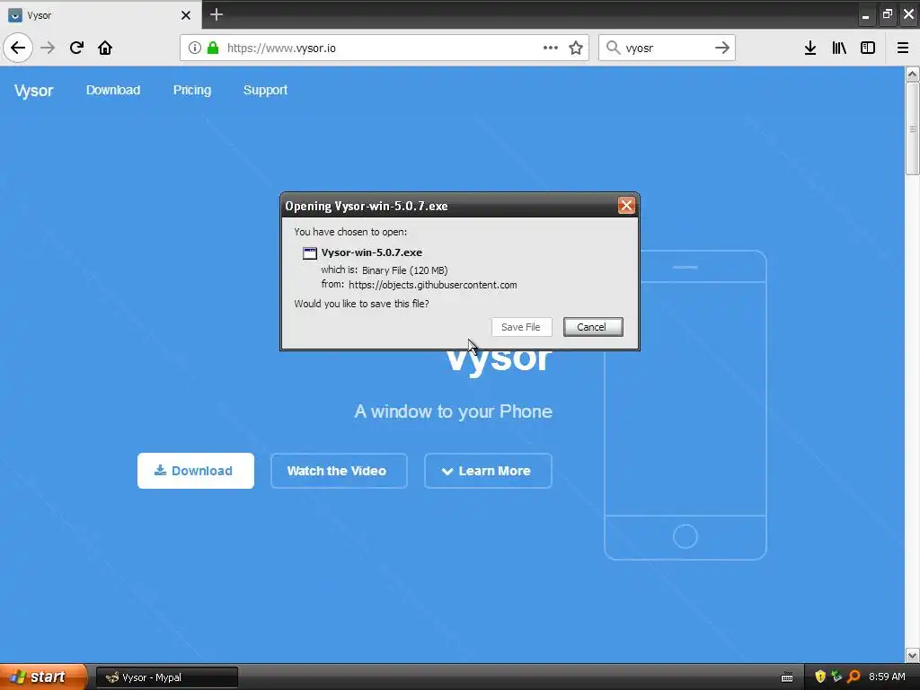Click the Vysor-win-5.0.7.exe file name
920x690 pixels.
coord(371,252)
